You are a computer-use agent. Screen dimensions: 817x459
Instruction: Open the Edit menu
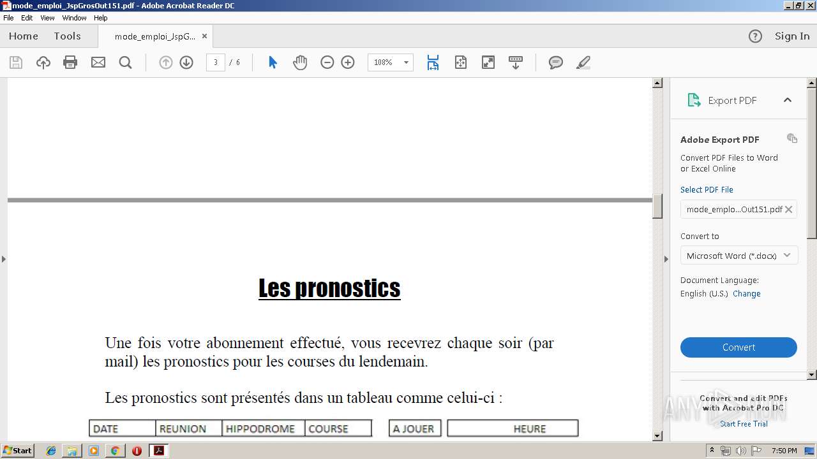tap(27, 18)
